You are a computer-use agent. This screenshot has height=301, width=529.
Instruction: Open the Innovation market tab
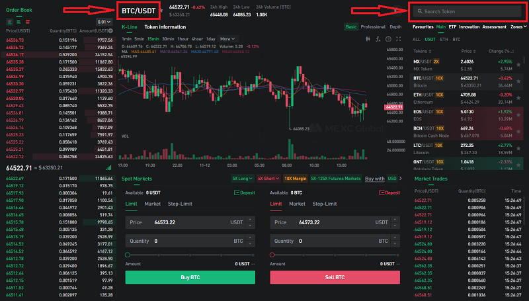pyautogui.click(x=469, y=26)
